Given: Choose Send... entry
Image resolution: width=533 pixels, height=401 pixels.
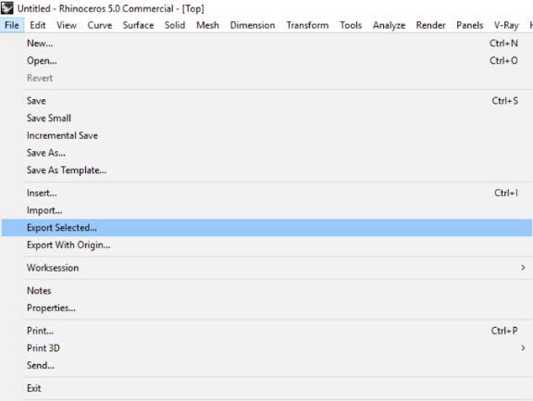Looking at the screenshot, I should click(266, 365).
